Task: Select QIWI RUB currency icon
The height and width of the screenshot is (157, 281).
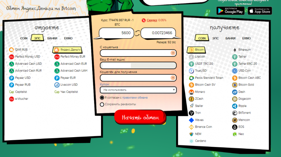Action: (x=11, y=50)
